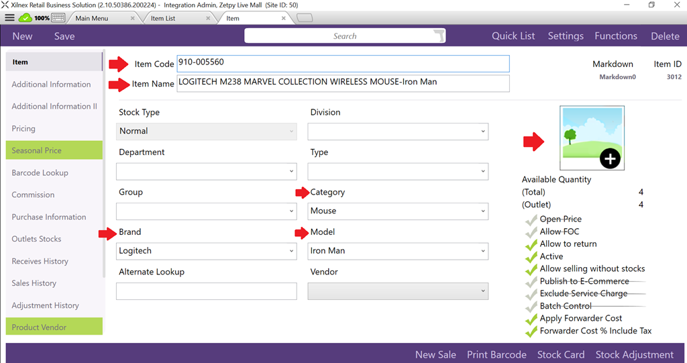The height and width of the screenshot is (363, 687).
Task: Open the Stock Type dropdown
Action: click(x=207, y=132)
